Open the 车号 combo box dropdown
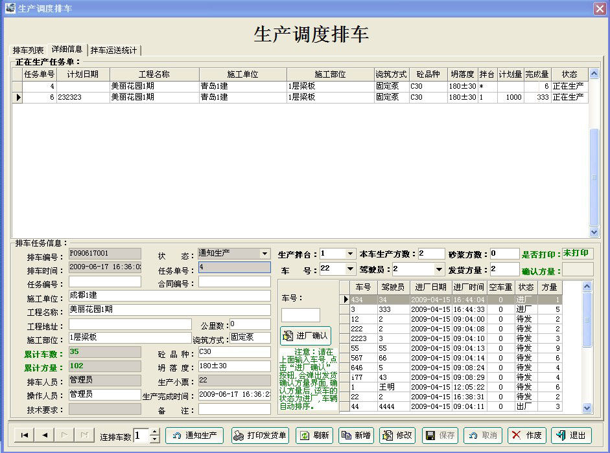Screen dimensions: 610x453 point(350,269)
